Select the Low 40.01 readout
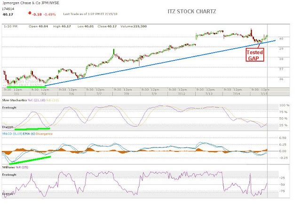This screenshot has height=204, width=301. tap(86, 26)
